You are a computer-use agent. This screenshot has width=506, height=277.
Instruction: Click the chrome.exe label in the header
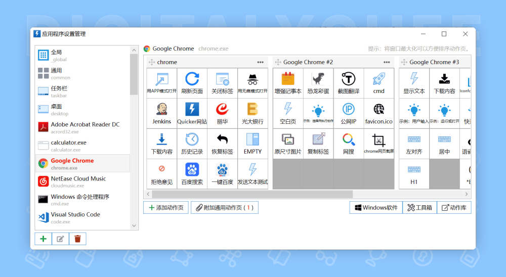(x=214, y=49)
